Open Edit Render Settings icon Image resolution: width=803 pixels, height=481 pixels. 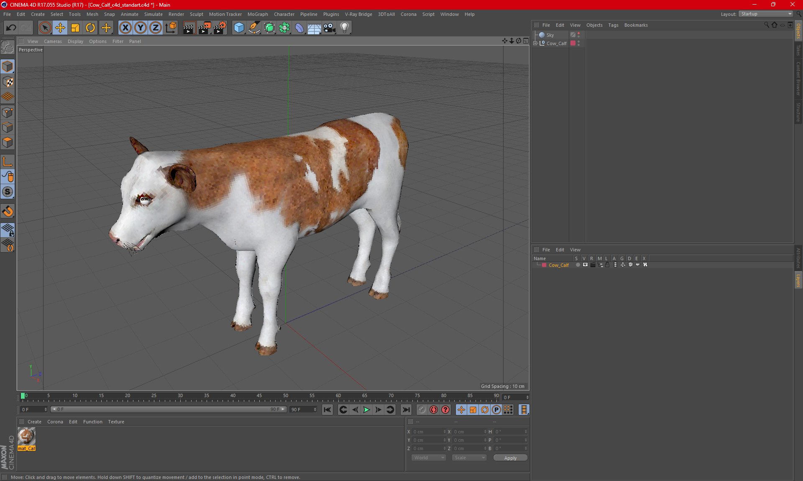(220, 28)
